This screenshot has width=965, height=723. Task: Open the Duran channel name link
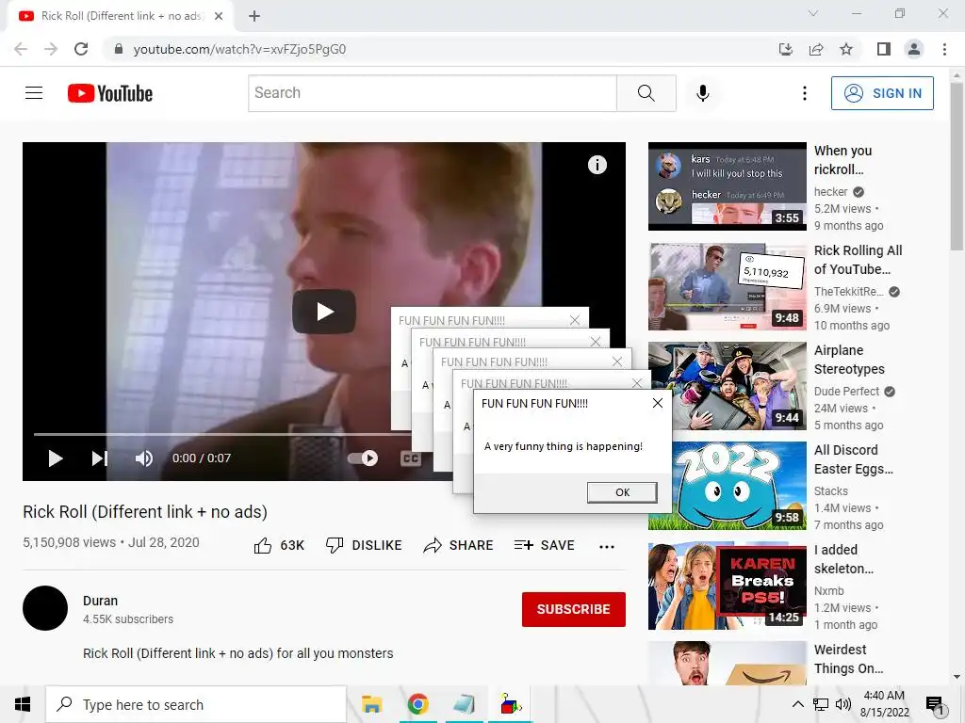coord(100,601)
